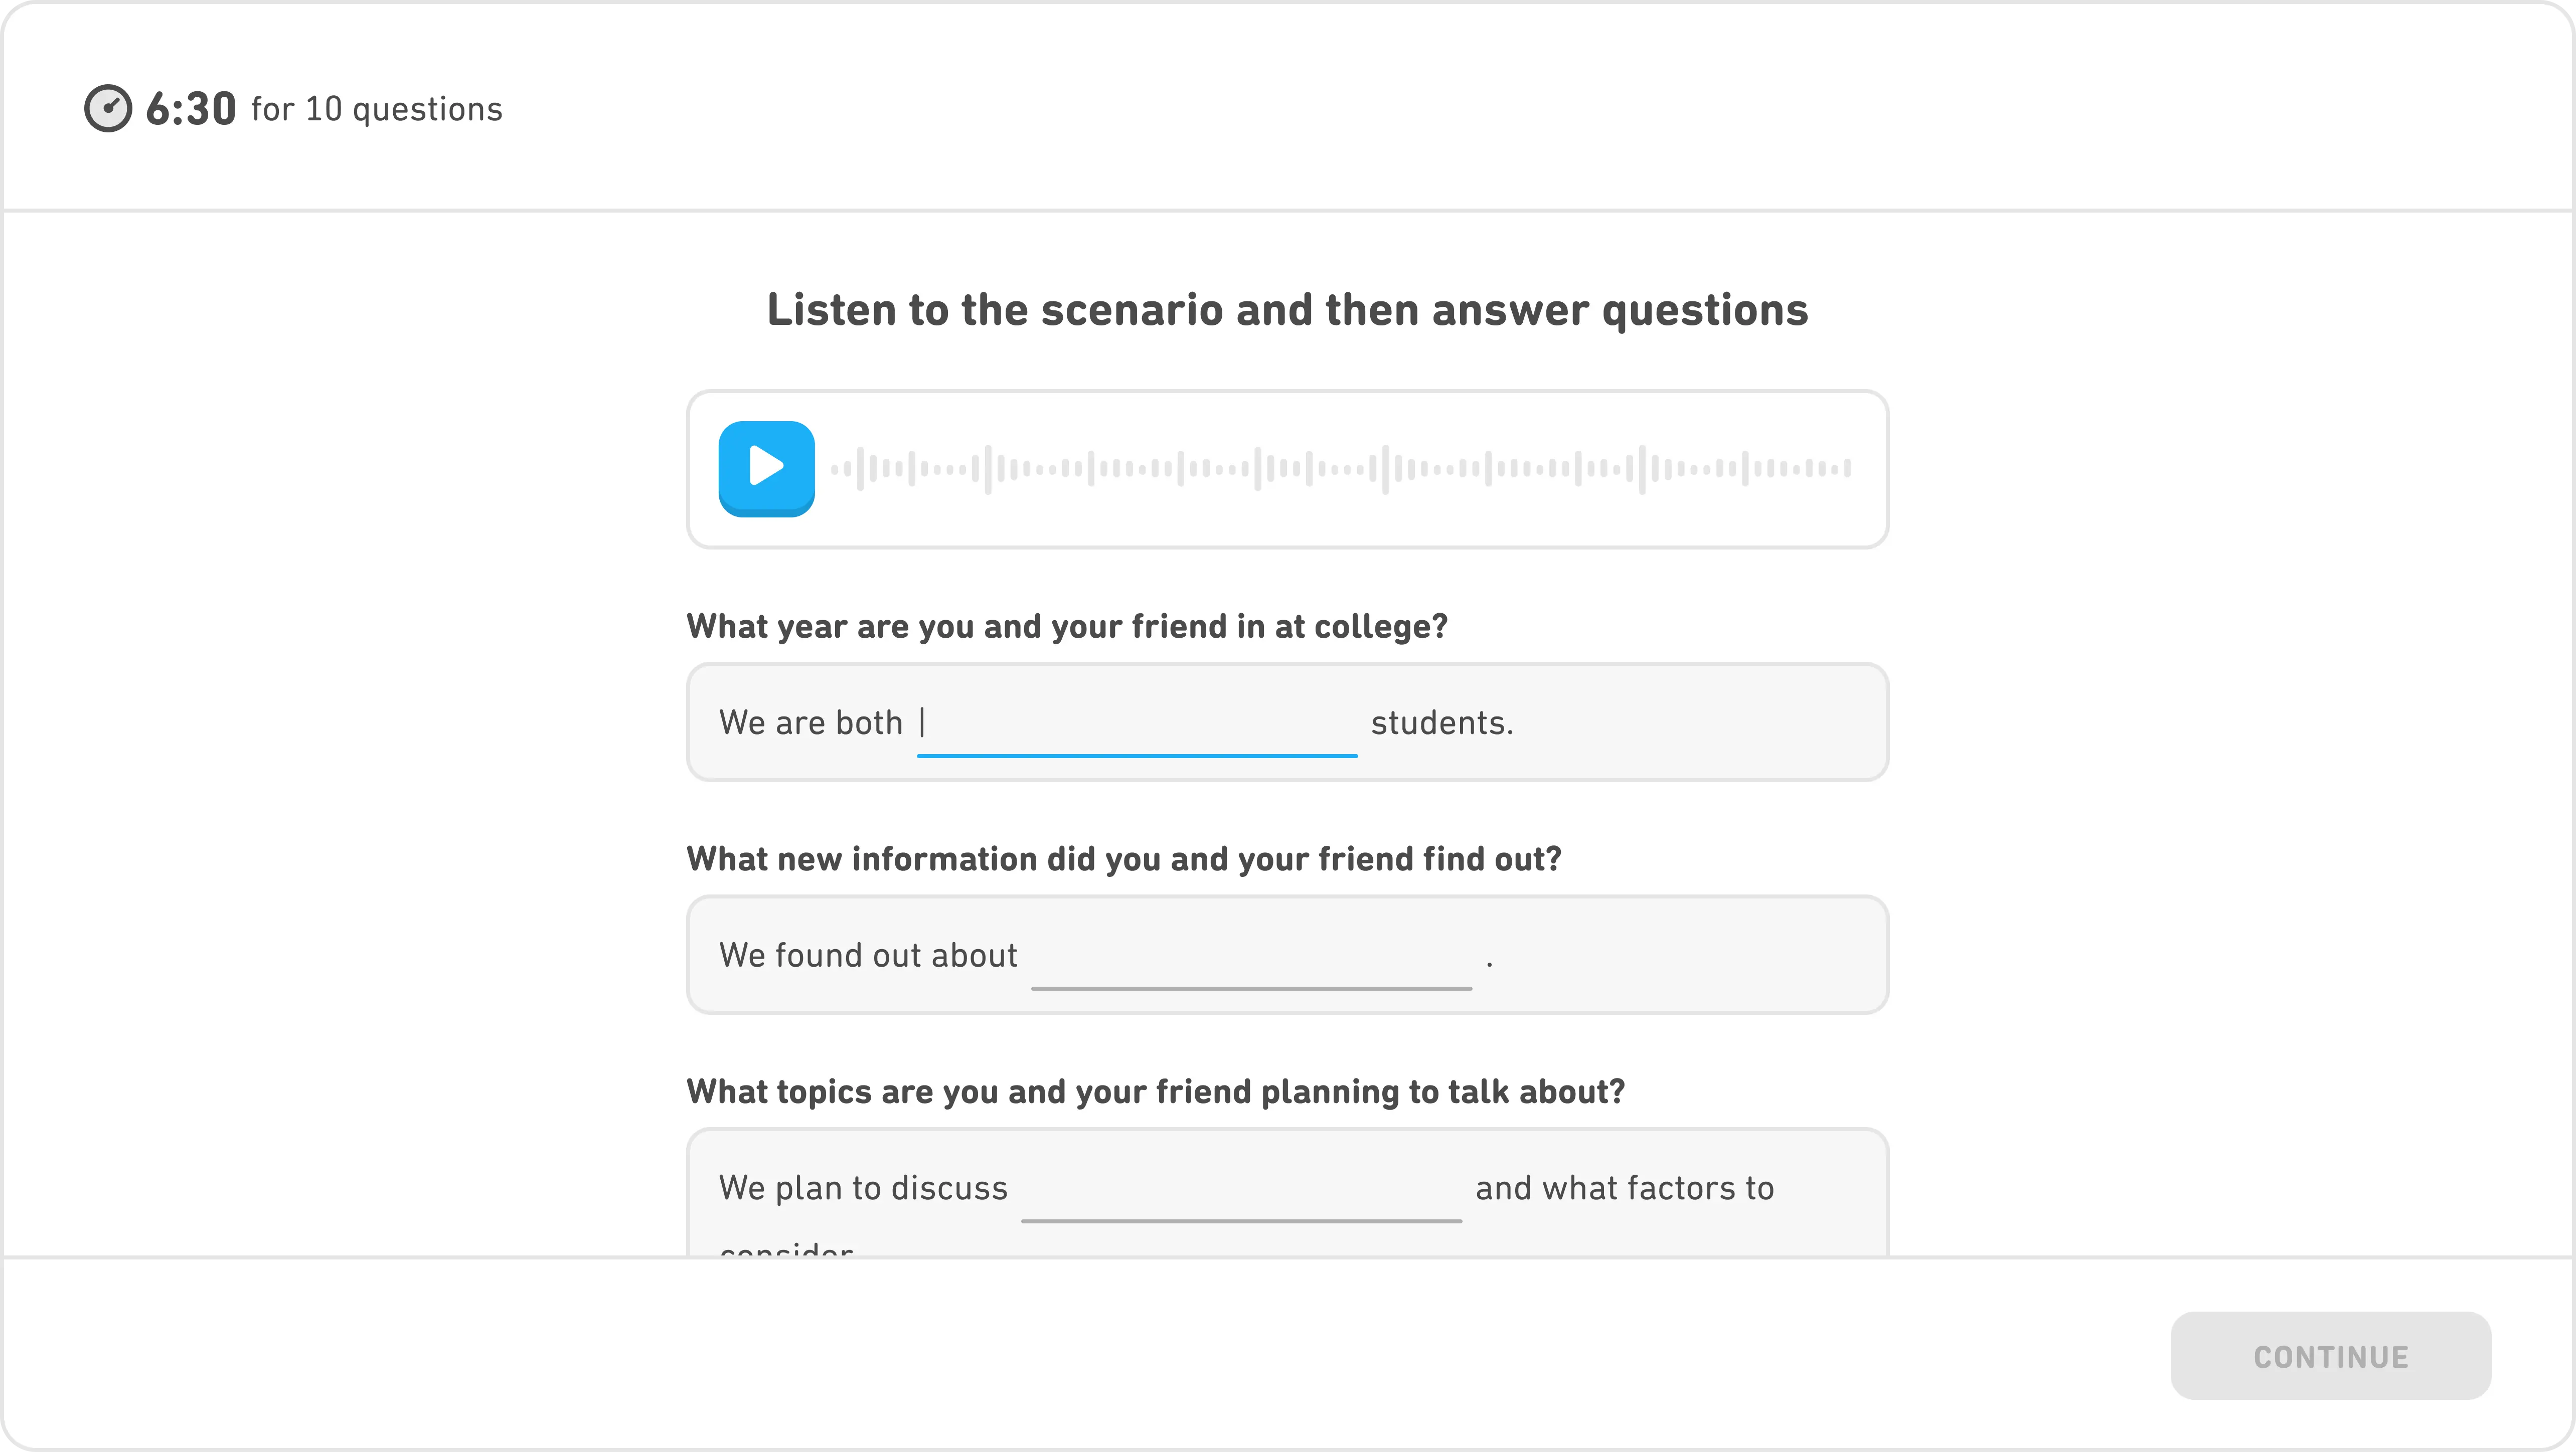Click the "for 10 questions" label
The image size is (2576, 1452).
click(377, 109)
